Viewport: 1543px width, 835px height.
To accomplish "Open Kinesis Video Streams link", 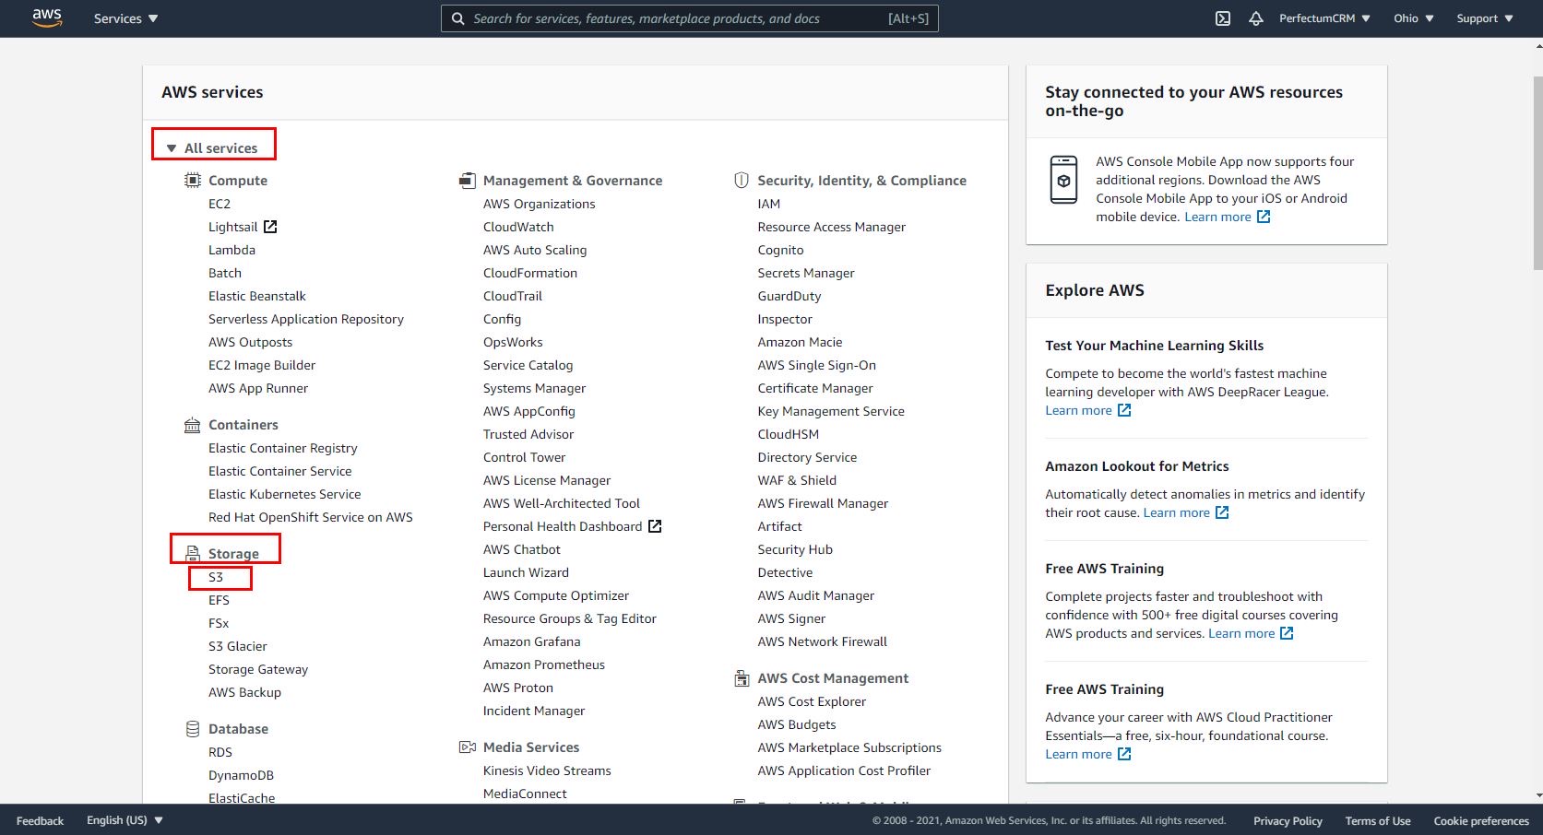I will tap(547, 770).
